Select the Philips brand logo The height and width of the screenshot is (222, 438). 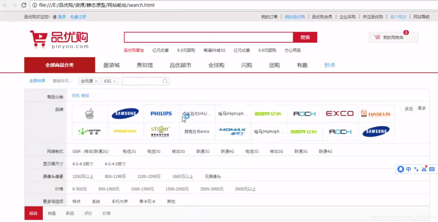click(161, 114)
